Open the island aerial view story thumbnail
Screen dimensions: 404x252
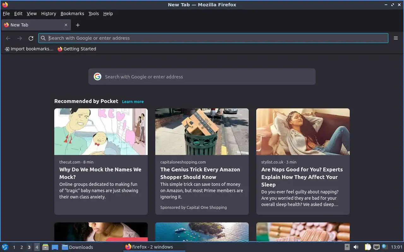[x=202, y=232]
